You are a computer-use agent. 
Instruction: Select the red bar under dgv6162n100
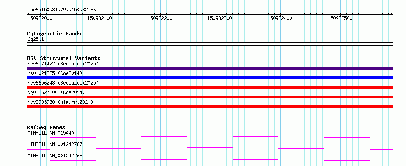(x=210, y=97)
